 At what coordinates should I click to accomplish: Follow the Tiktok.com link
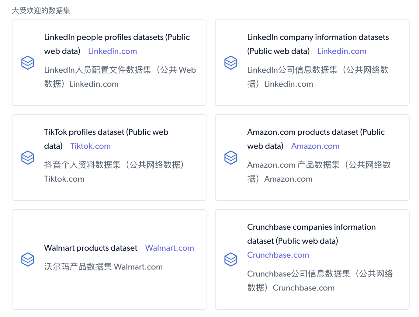pos(91,146)
